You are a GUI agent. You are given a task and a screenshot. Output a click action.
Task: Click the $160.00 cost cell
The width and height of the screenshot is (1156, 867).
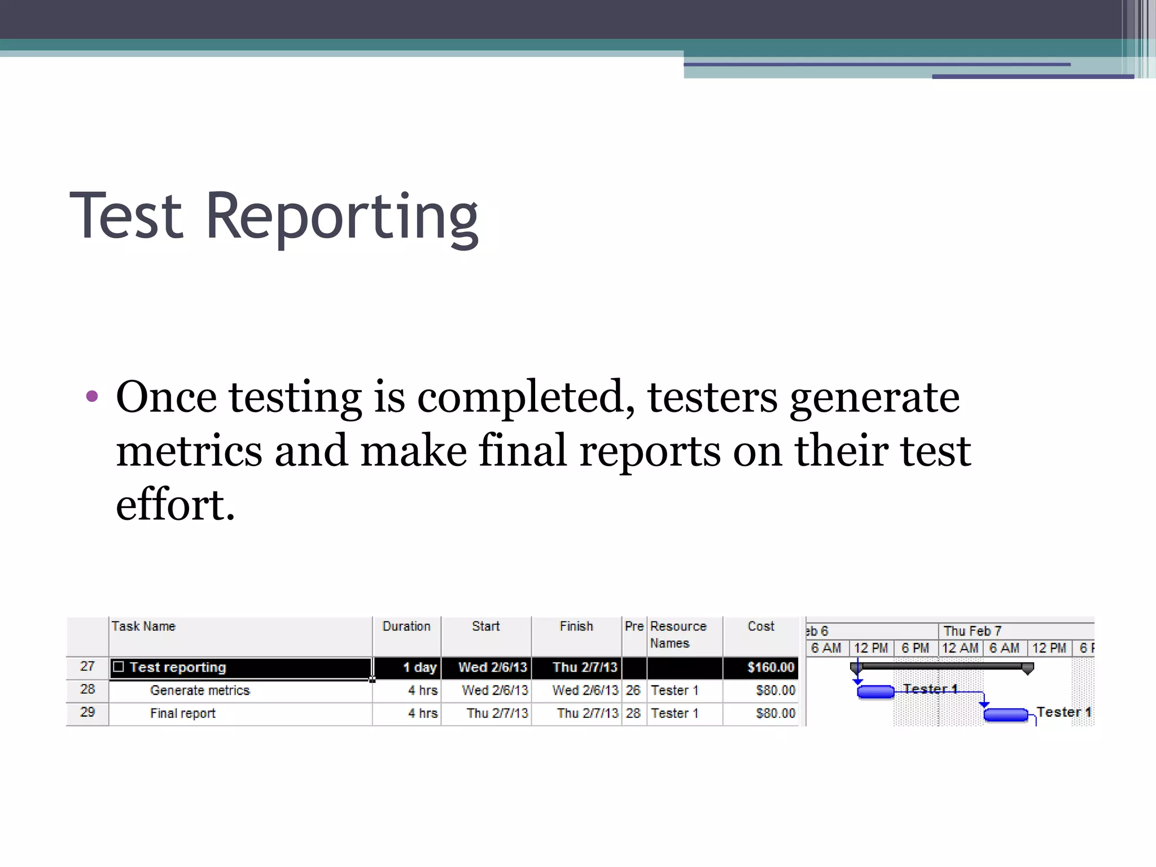(761, 667)
